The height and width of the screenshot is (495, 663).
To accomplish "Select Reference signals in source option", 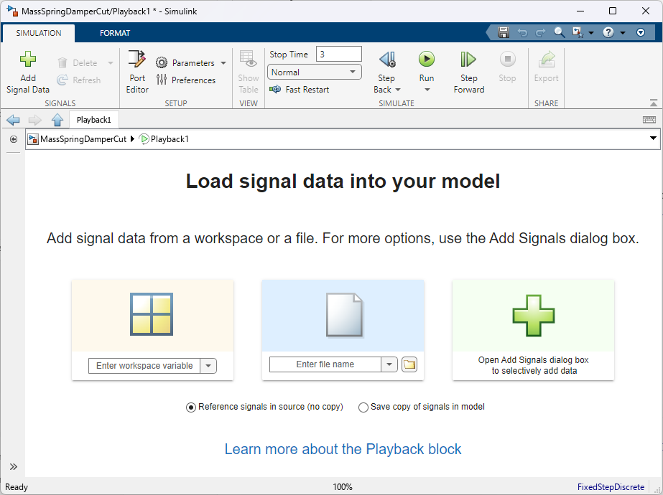I will tap(191, 407).
